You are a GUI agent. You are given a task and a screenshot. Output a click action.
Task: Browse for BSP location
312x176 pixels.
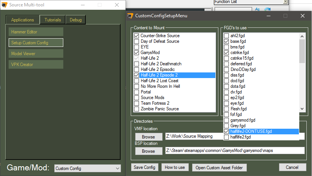(x=148, y=151)
